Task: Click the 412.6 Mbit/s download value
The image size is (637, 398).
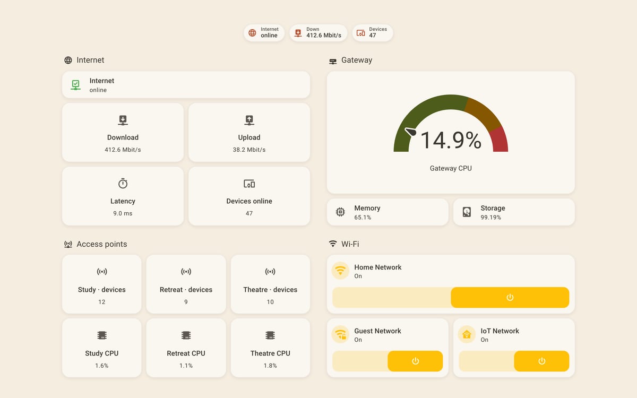Action: click(x=123, y=150)
